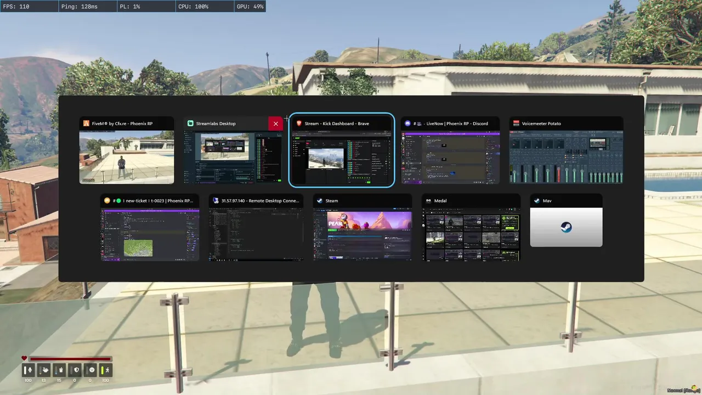
Task: Click 'Stream - Kick Dashboard - Brave' title
Action: (x=337, y=123)
